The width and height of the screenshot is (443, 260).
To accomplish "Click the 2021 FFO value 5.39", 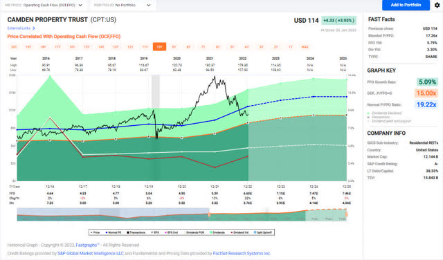I will click(215, 194).
